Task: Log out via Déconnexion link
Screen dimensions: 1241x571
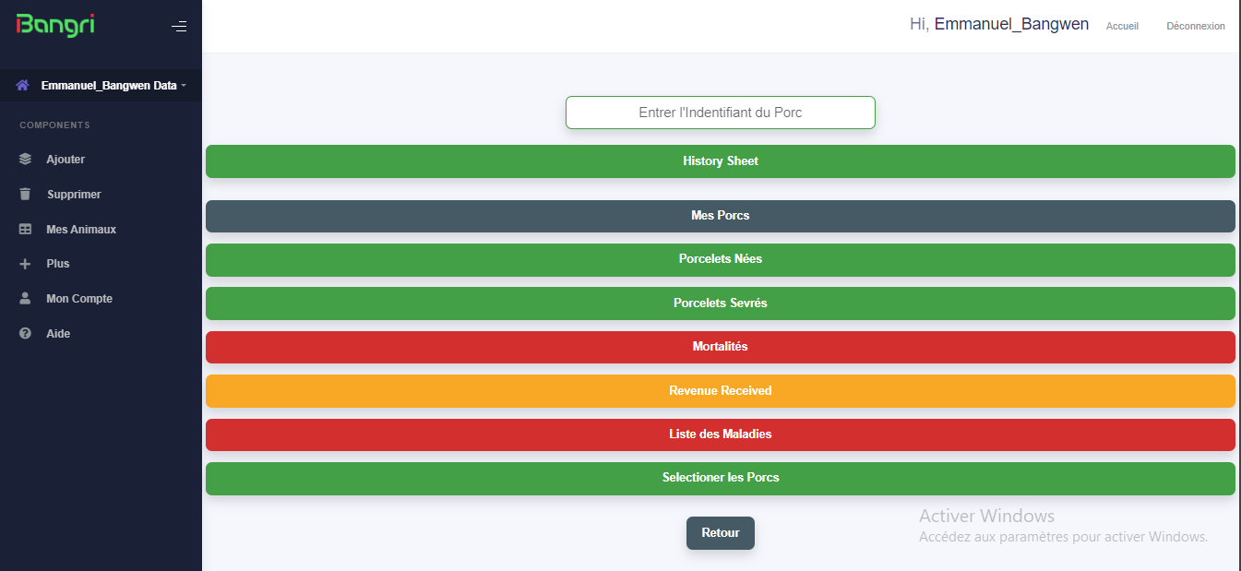Action: tap(1195, 26)
